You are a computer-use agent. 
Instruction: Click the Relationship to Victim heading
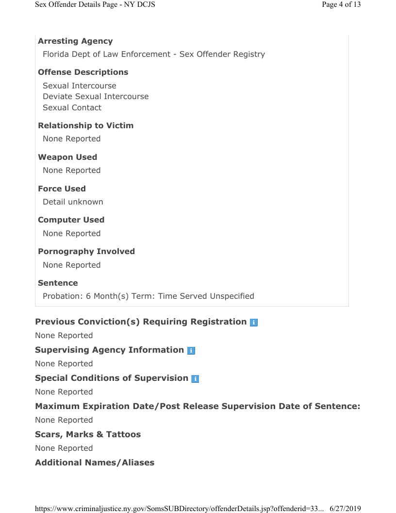[x=85, y=126]
